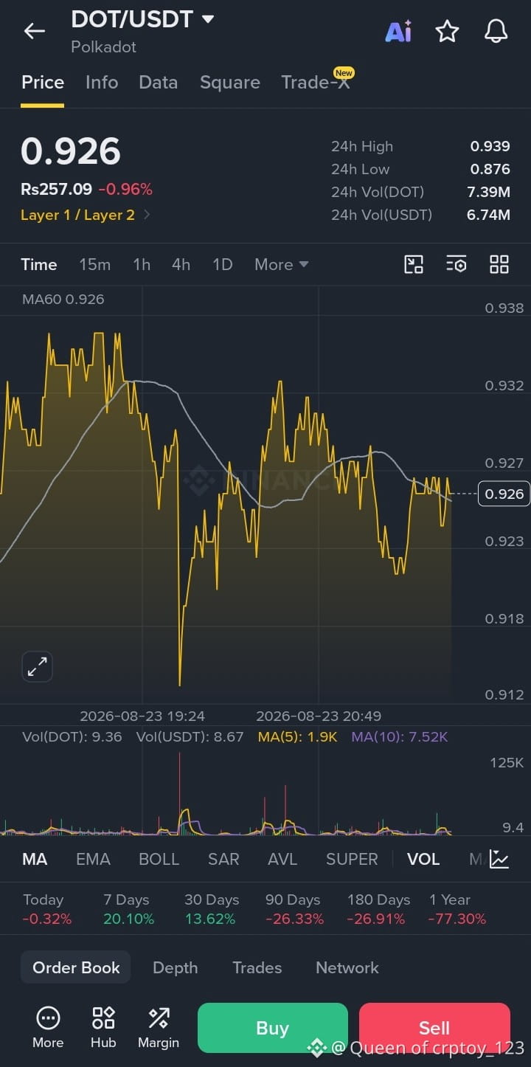Tap the back arrow icon
Screen dimensions: 531x1067
35,31
